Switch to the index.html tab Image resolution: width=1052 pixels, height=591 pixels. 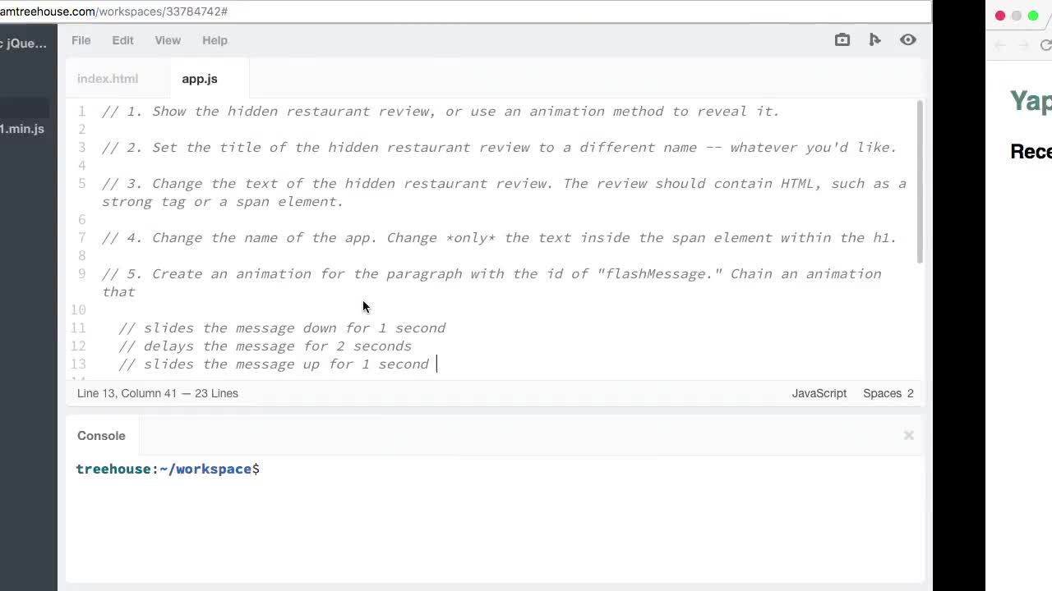click(x=108, y=78)
